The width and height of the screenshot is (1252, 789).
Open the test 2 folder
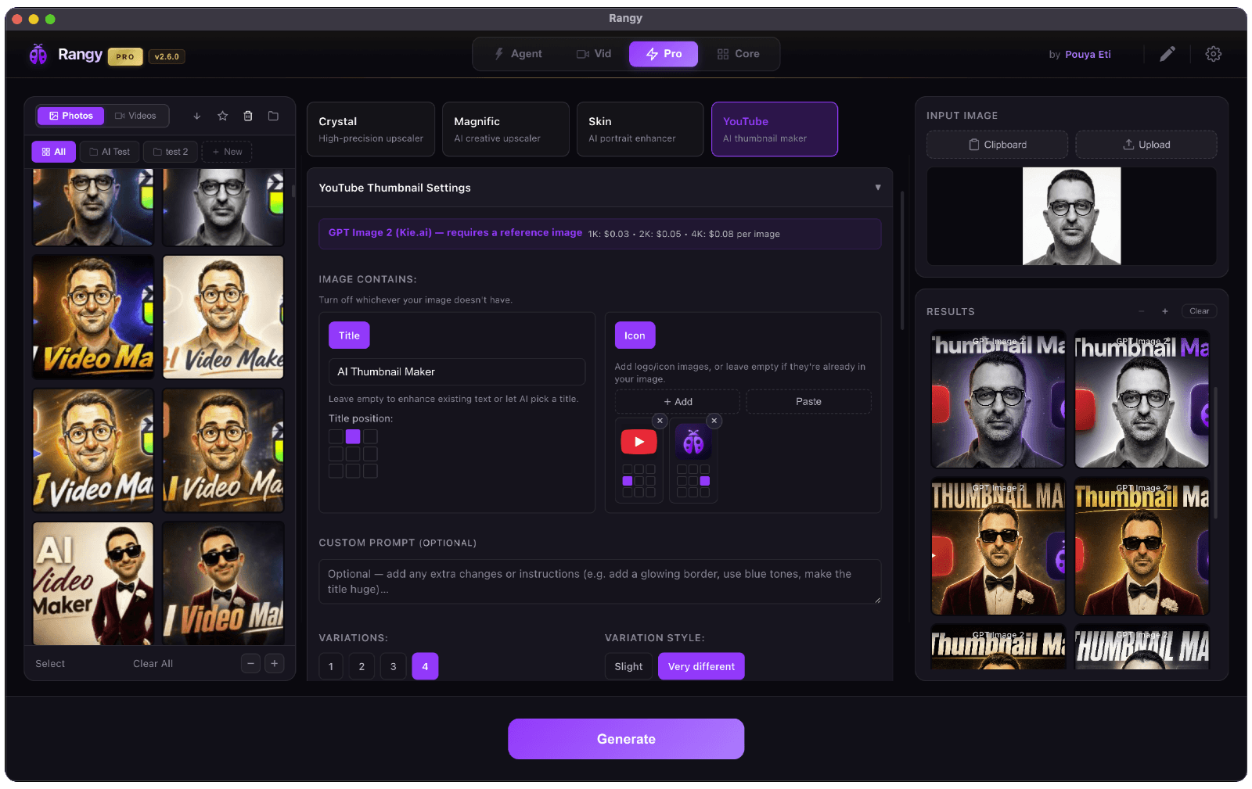pyautogui.click(x=171, y=152)
